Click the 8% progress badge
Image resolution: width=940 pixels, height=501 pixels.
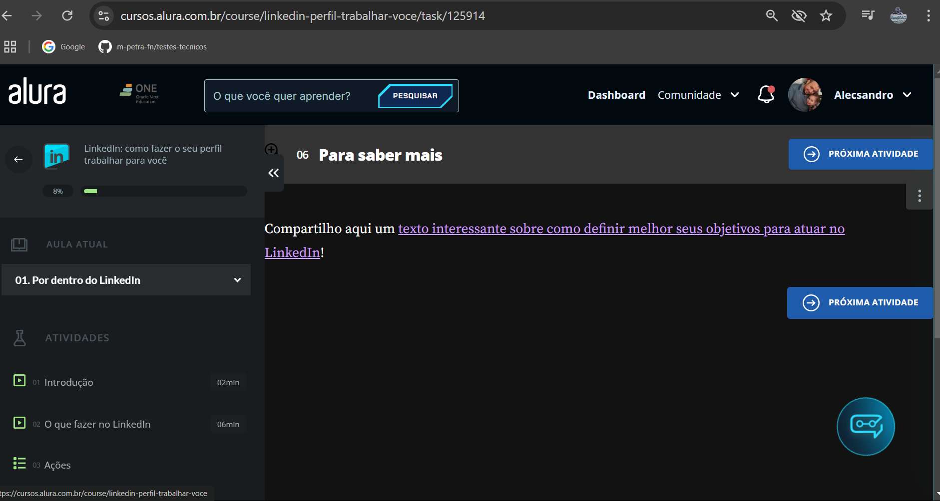(x=58, y=191)
